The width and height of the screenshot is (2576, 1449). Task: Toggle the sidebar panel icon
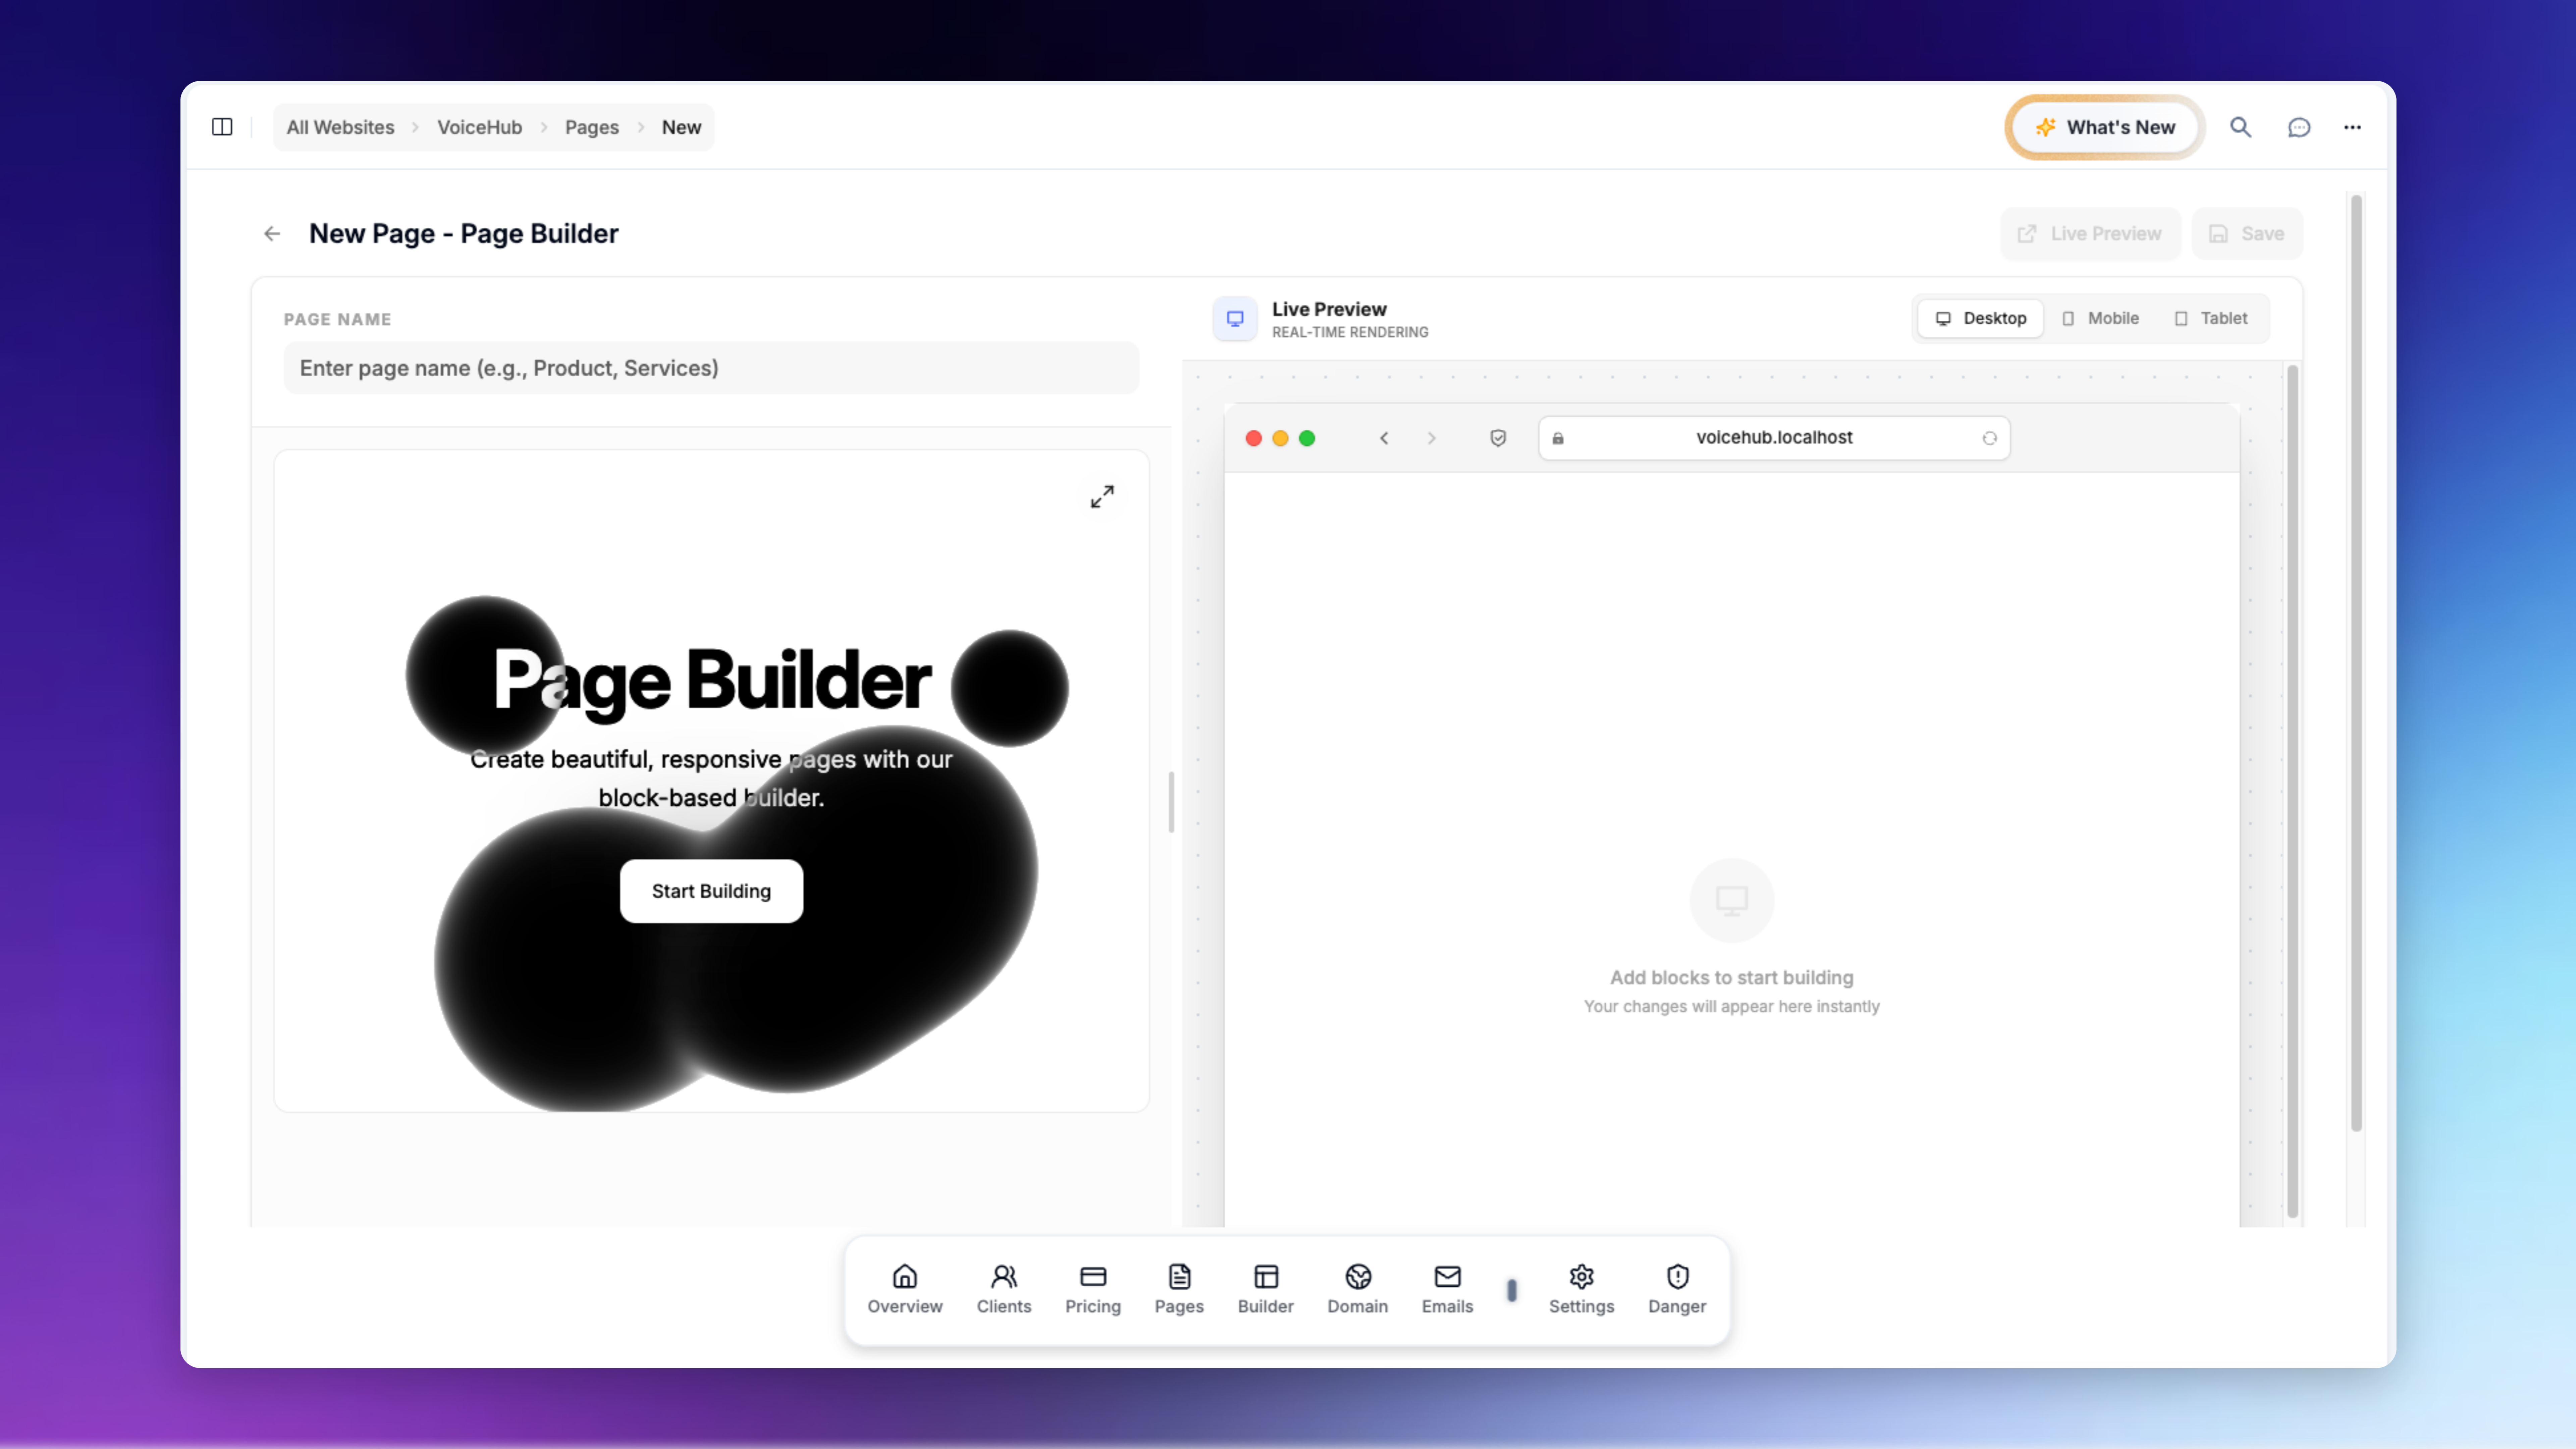coord(222,127)
